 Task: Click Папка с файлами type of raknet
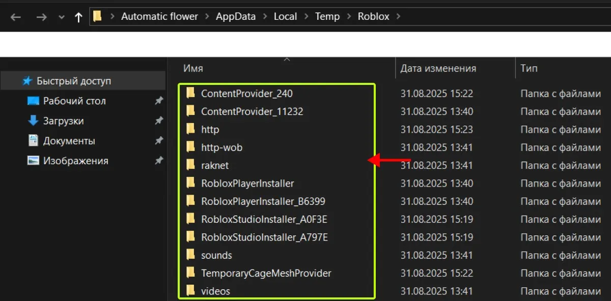561,165
